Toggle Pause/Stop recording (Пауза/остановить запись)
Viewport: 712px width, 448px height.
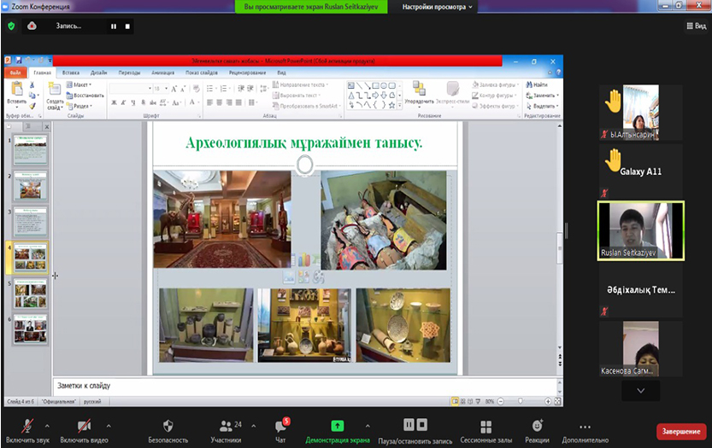(x=415, y=425)
